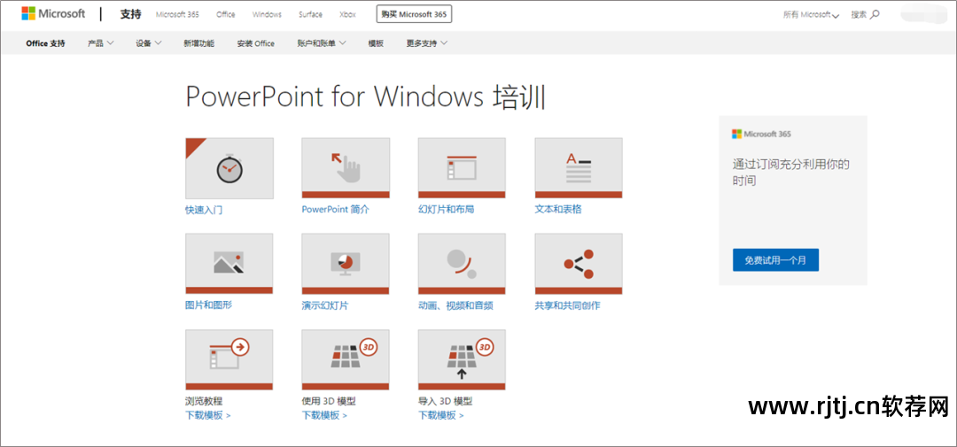The image size is (957, 447).
Task: Expand the 更多支持 dropdown
Action: coord(427,43)
